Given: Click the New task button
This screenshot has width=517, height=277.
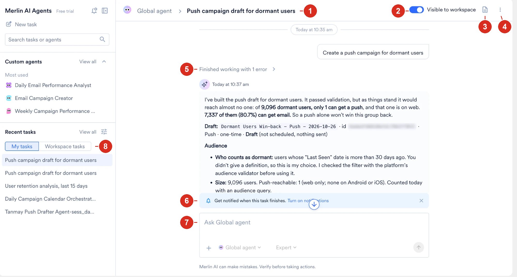Looking at the screenshot, I should [x=21, y=24].
